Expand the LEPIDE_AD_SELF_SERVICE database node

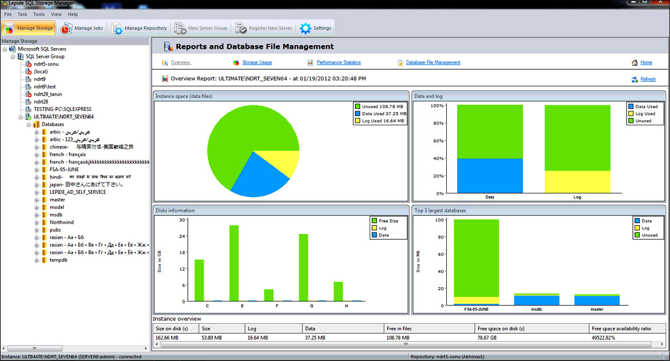(37, 192)
